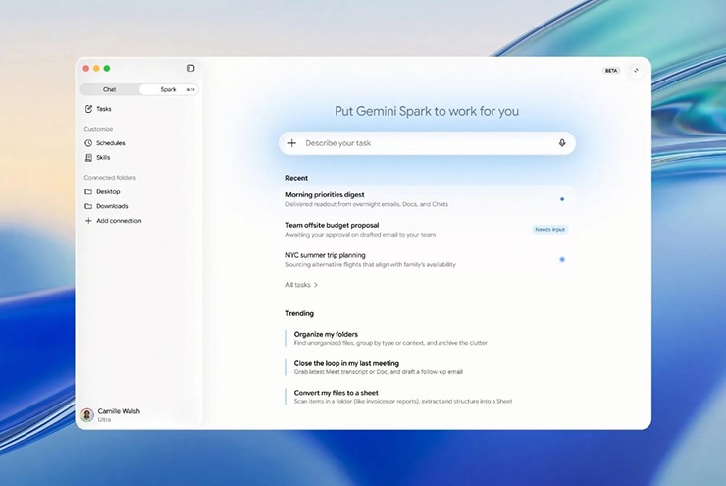Switch to the Chat tab

coord(110,89)
